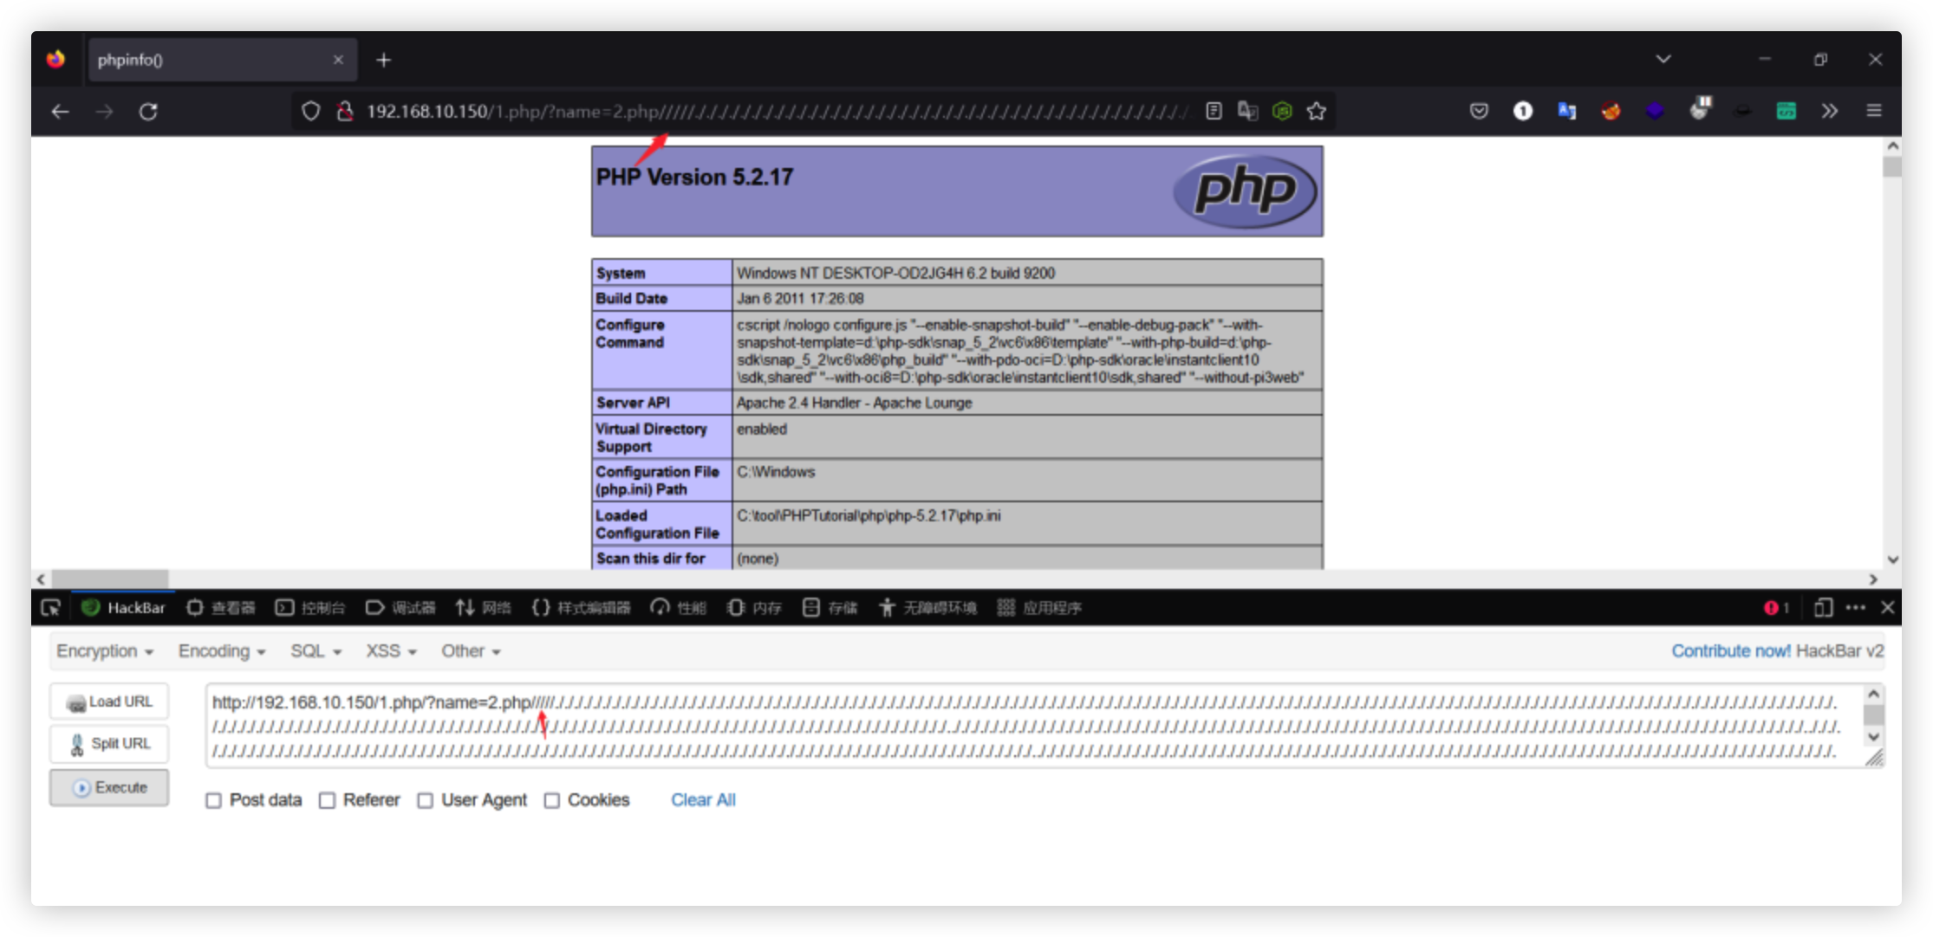Image resolution: width=1933 pixels, height=937 pixels.
Task: Open the SQL dropdown menu
Action: [316, 651]
